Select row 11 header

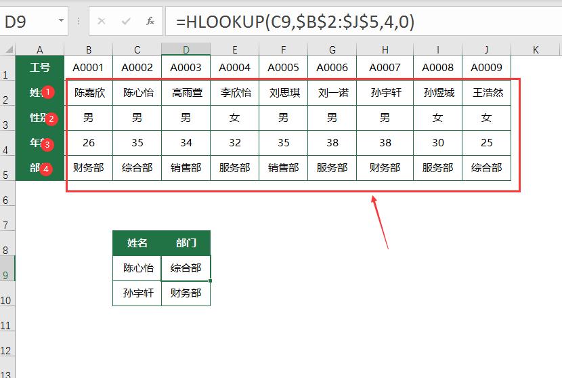coord(7,319)
